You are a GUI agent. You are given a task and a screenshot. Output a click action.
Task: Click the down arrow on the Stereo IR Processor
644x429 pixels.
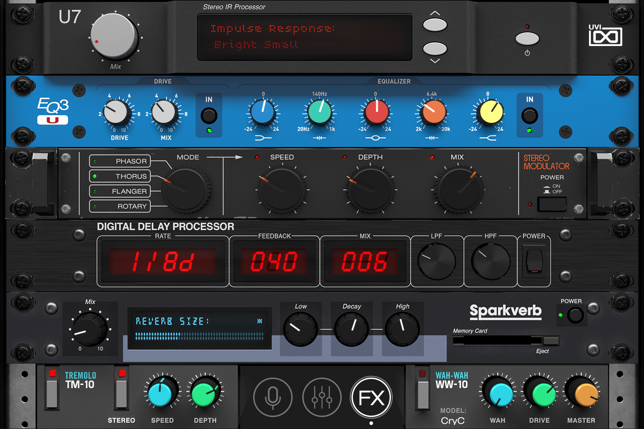coord(434,49)
